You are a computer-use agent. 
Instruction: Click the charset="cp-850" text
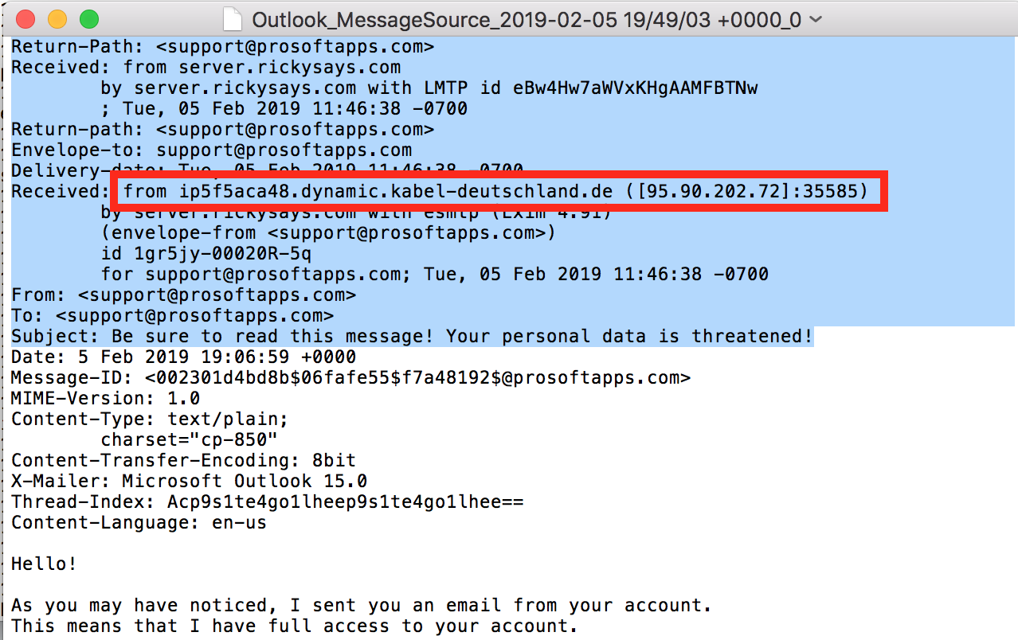[x=189, y=439]
